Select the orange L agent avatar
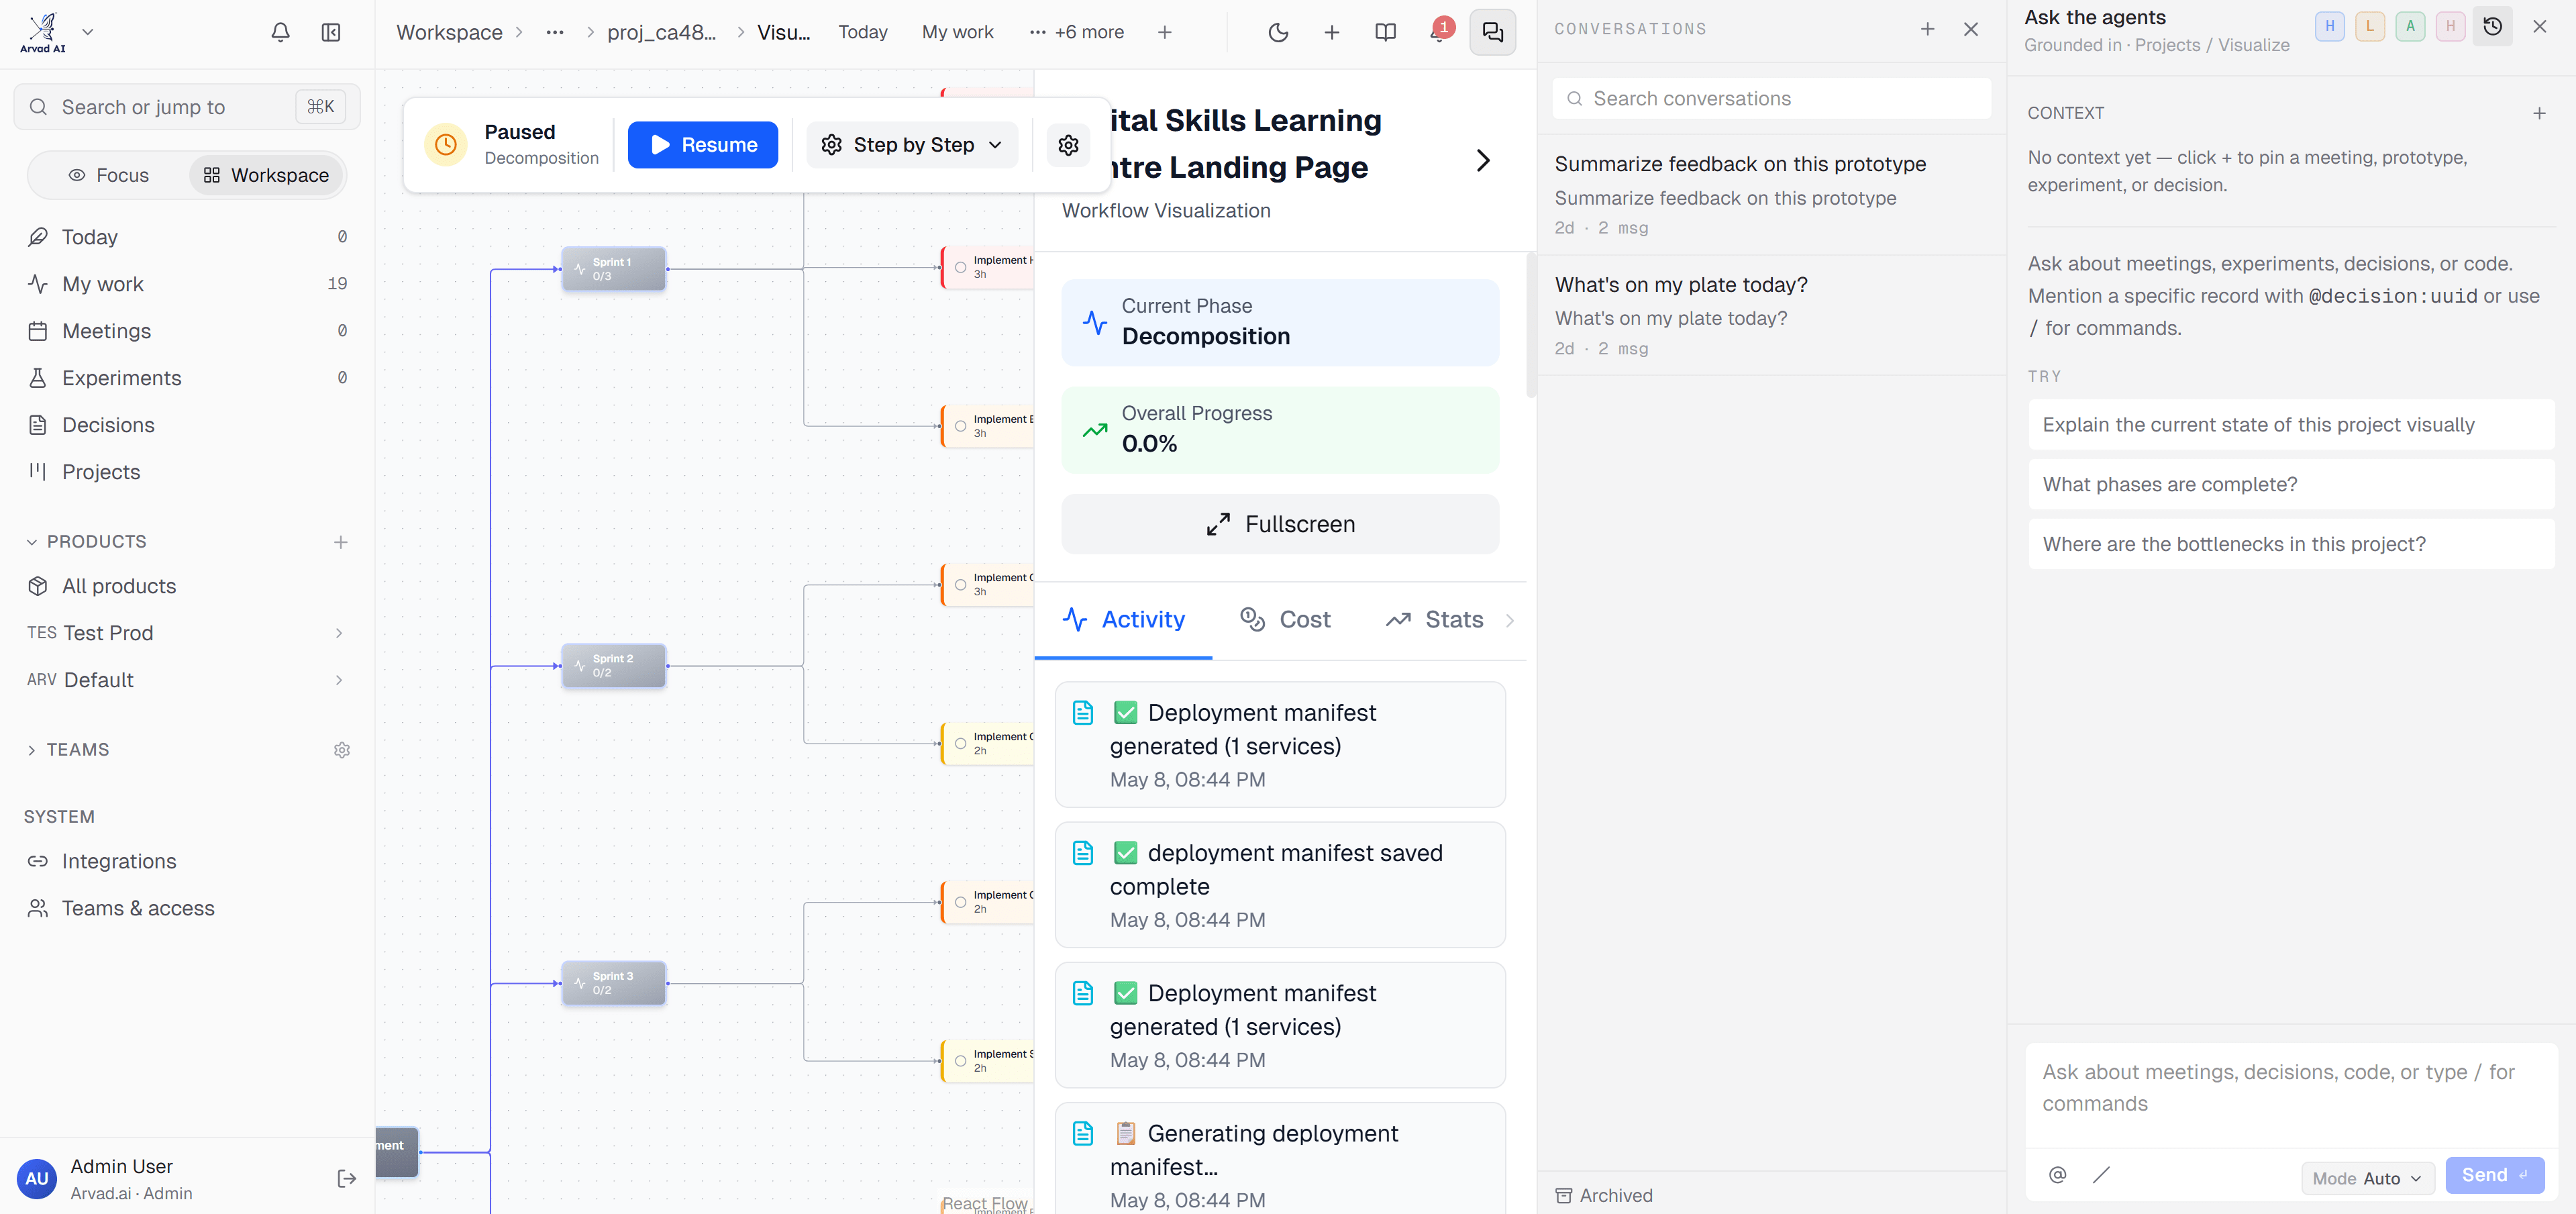This screenshot has width=2576, height=1214. [x=2369, y=26]
